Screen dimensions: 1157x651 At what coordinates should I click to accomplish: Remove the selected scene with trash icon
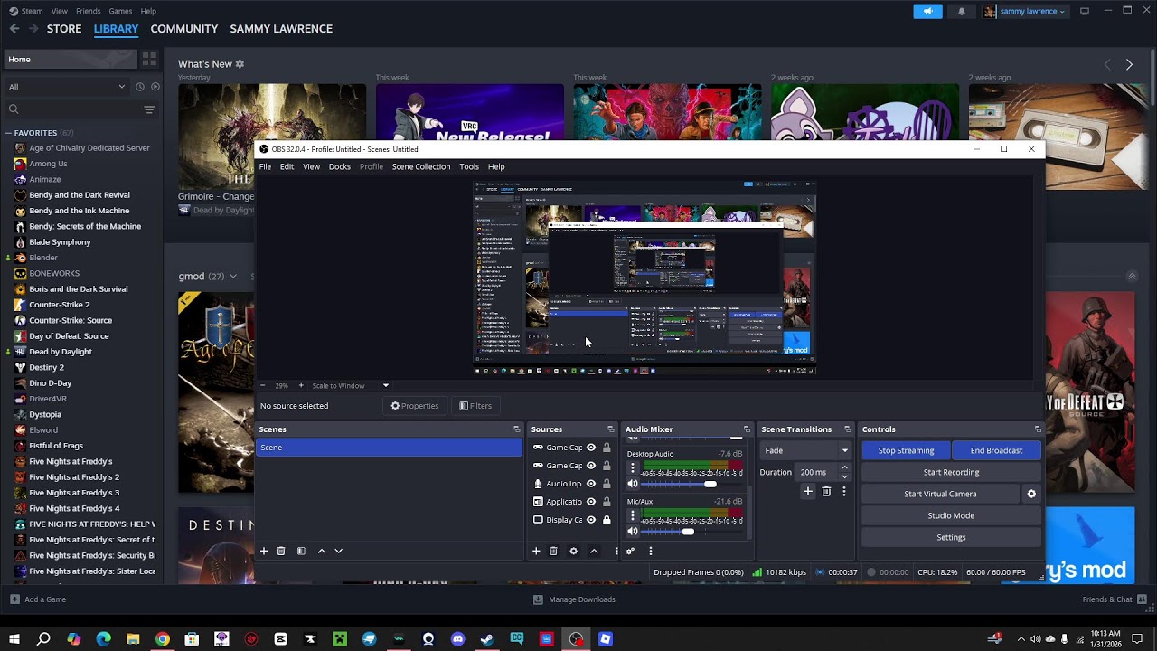pyautogui.click(x=281, y=551)
